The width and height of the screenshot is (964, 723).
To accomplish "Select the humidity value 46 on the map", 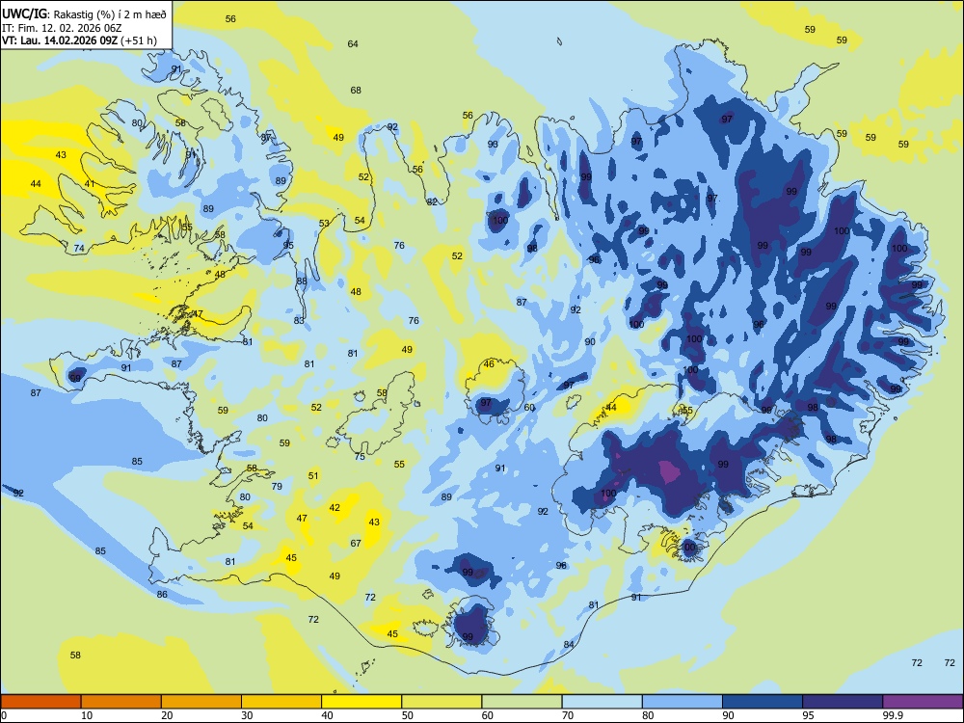I will [x=489, y=364].
